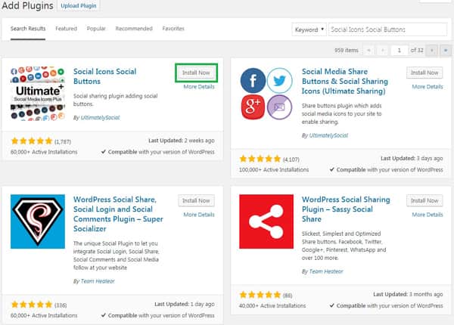Viewport: 454px width, 325px height.
Task: Click the Google Plus icon in thumbnail
Action: point(253,107)
